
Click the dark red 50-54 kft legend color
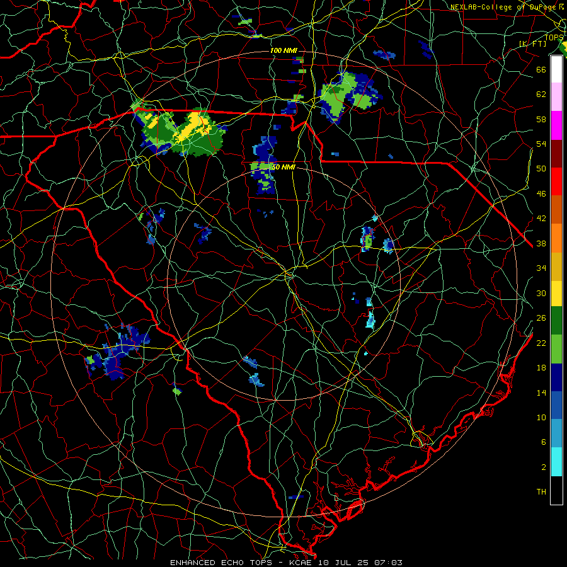pyautogui.click(x=556, y=154)
